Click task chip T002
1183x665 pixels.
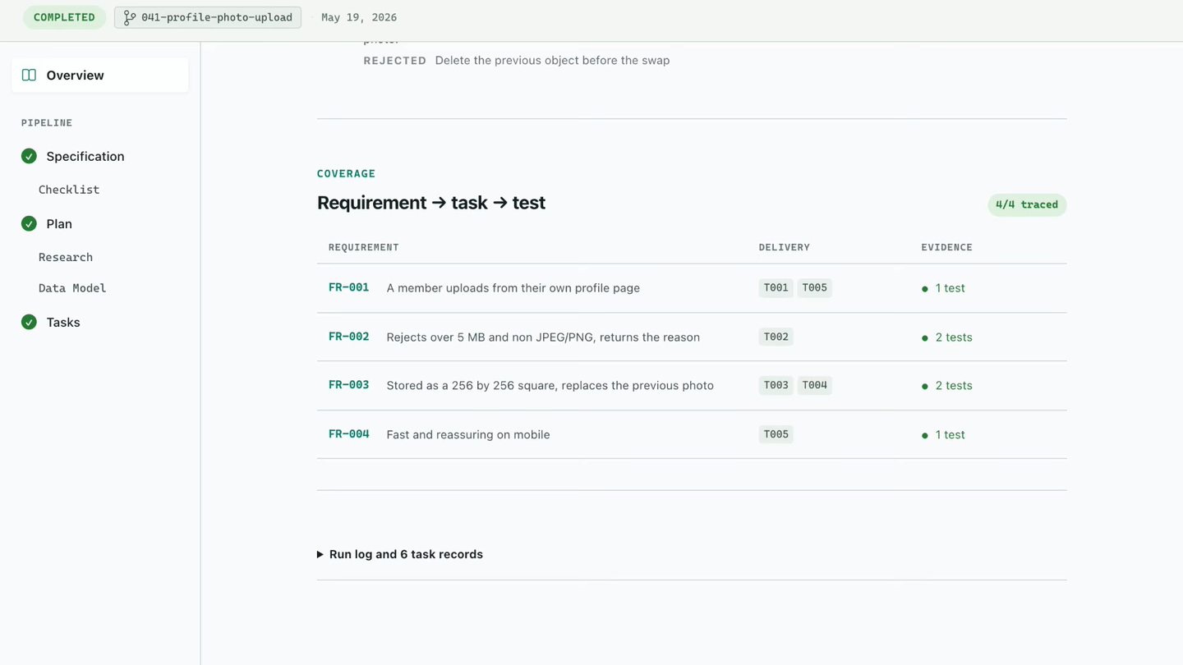(x=776, y=337)
